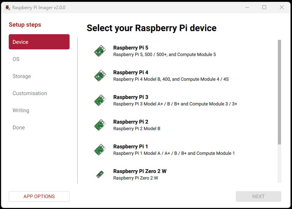292x209 pixels.
Task: Click description 'Raspberry Pi 1 Model A / A+ / B / B+ and Compute Module 1'
Action: click(x=174, y=154)
